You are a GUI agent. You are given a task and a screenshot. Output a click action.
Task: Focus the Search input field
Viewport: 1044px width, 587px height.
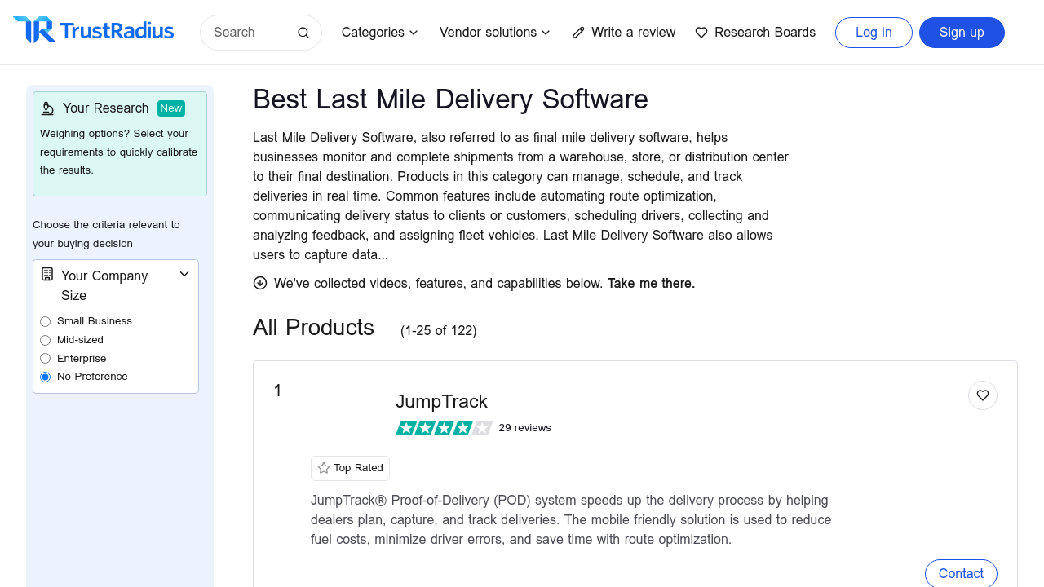pyautogui.click(x=249, y=33)
